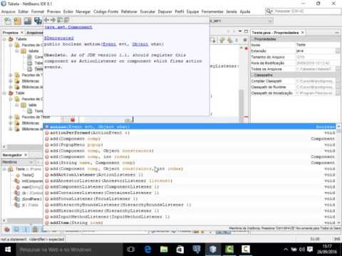
Task: Open Microsoft Edge from taskbar
Action: coord(147,250)
